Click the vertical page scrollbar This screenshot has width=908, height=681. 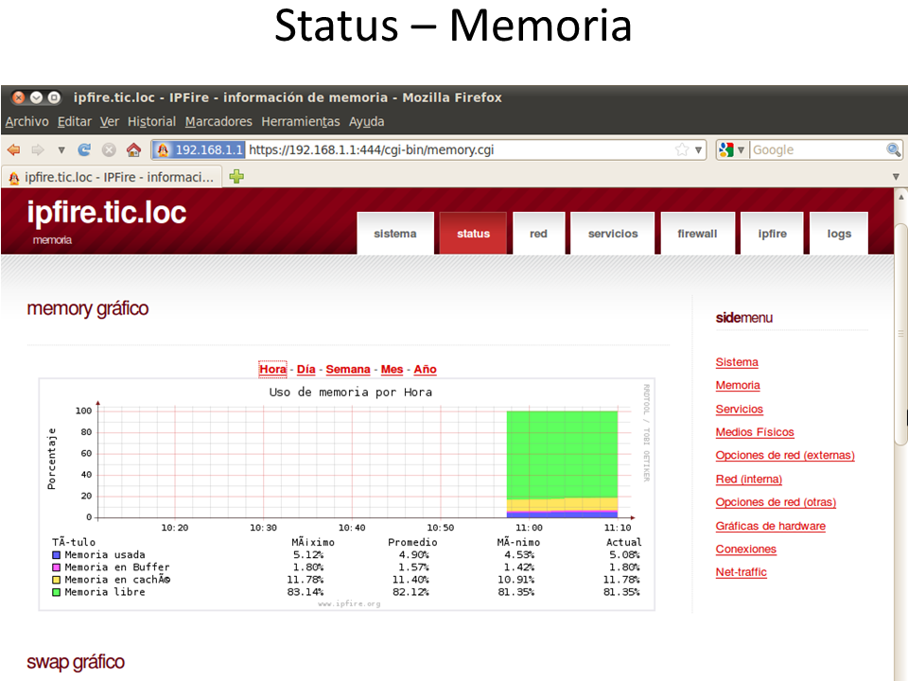(900, 378)
